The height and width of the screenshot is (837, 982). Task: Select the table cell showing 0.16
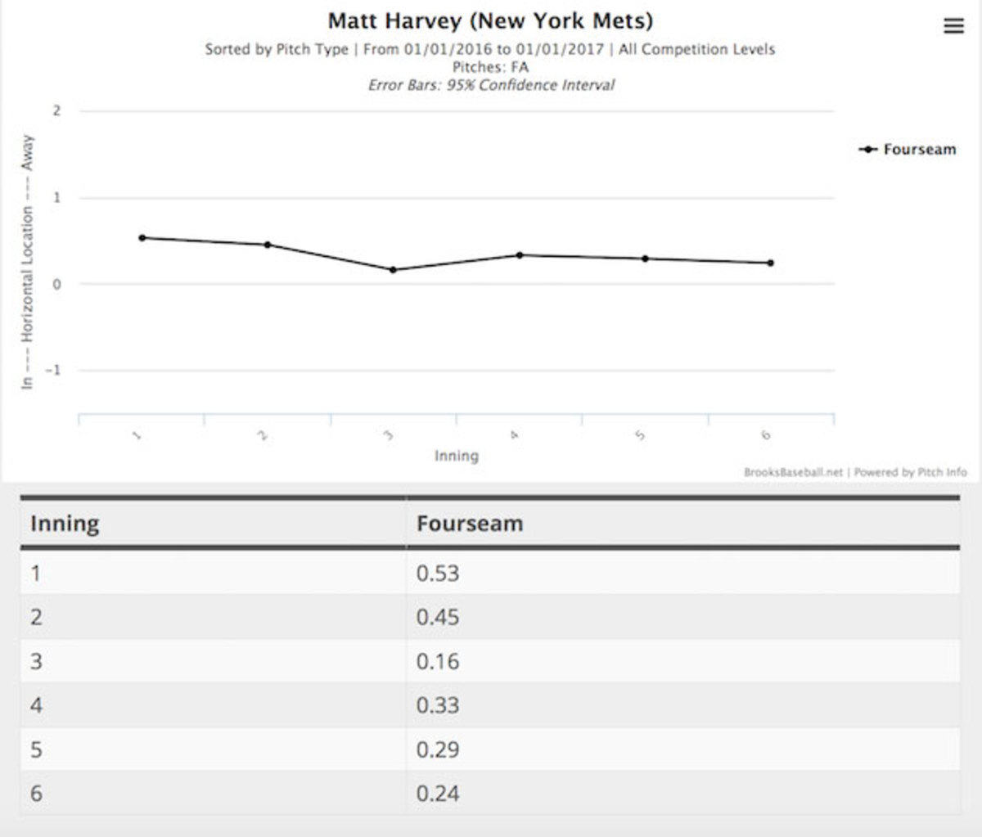438,661
